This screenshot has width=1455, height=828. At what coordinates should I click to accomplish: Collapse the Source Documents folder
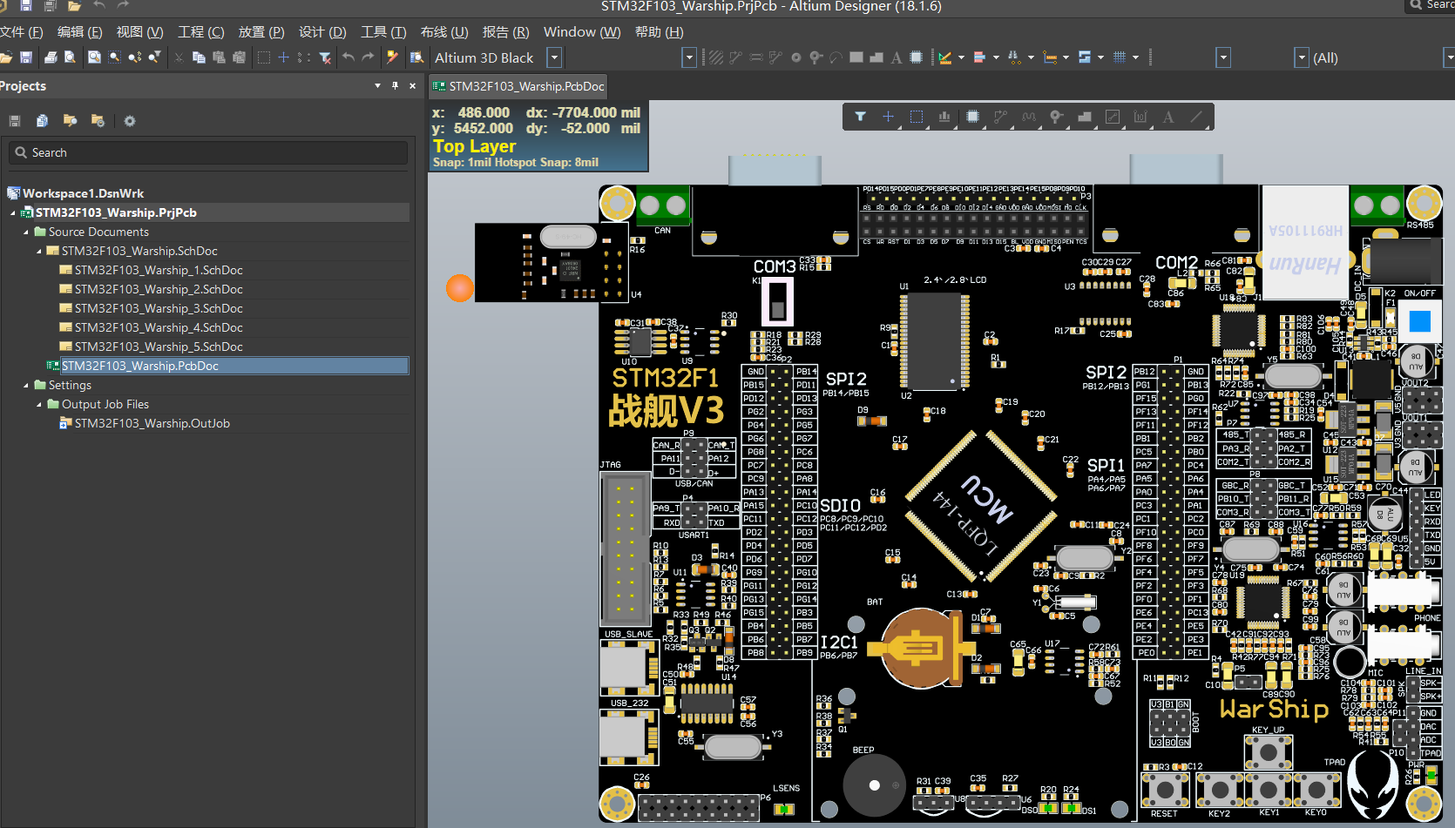pos(26,232)
